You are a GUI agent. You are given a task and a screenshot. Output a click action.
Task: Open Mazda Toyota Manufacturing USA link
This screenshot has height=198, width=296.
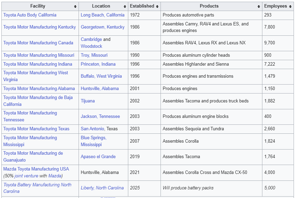tap(36, 169)
